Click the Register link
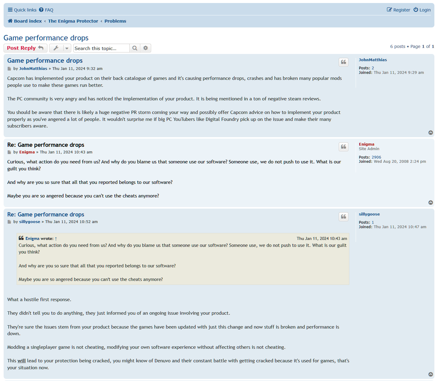 (x=398, y=10)
